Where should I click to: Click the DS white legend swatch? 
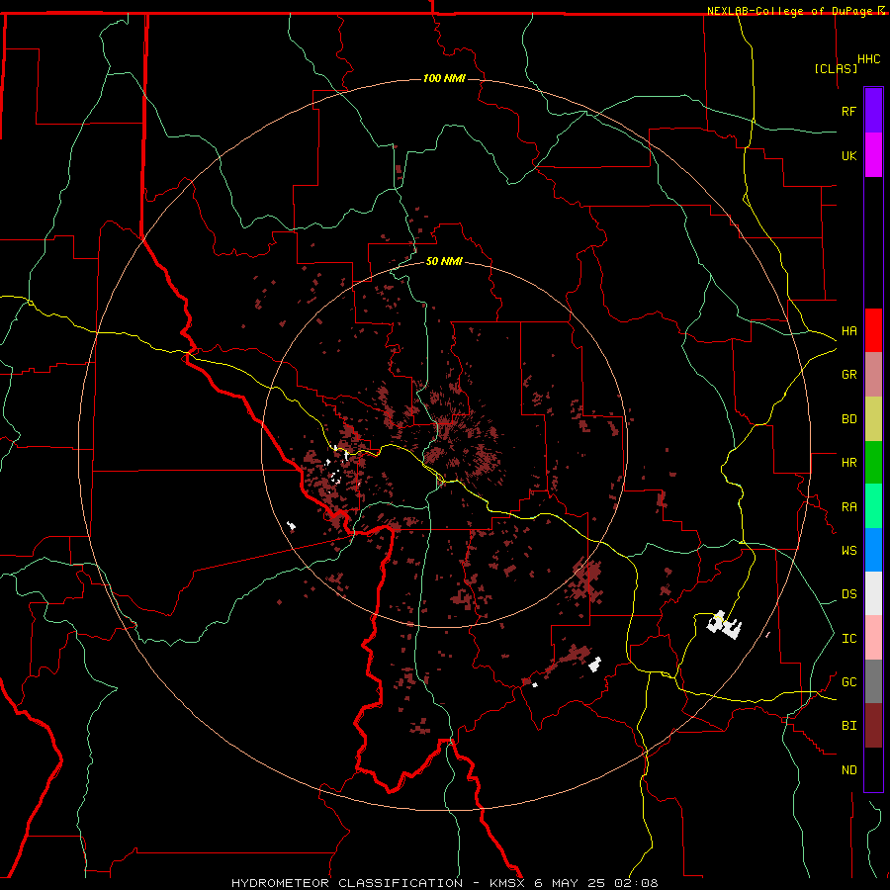(x=873, y=593)
